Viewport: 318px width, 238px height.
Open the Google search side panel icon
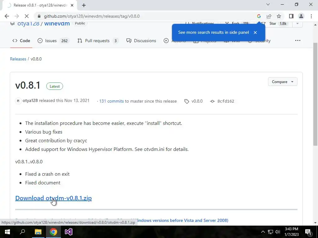(x=259, y=16)
